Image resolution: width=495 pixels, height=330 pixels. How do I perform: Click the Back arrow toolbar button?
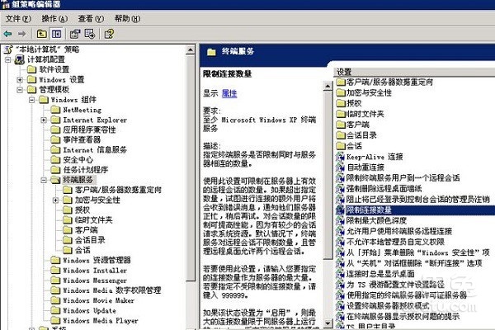pos(8,34)
